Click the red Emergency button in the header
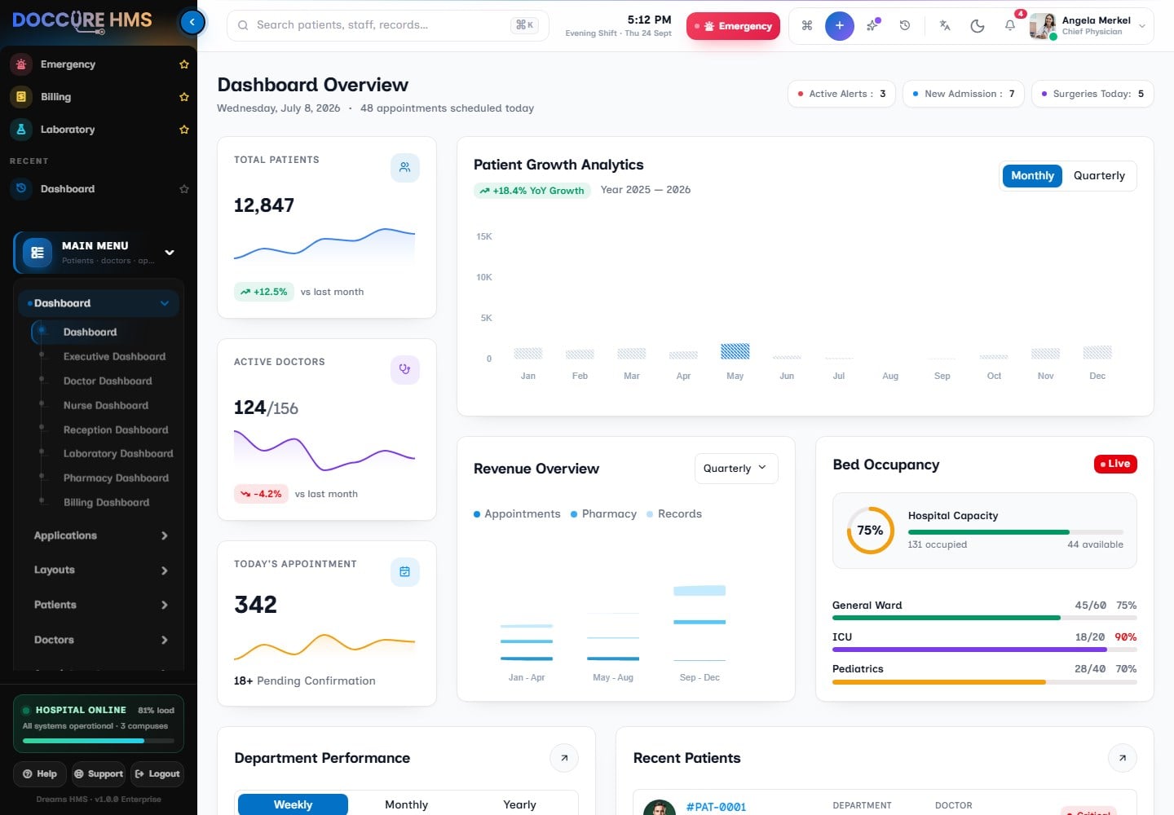The width and height of the screenshot is (1174, 815). coord(733,26)
